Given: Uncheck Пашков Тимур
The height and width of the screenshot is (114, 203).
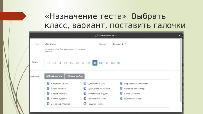Looking at the screenshot, I should (85, 104).
